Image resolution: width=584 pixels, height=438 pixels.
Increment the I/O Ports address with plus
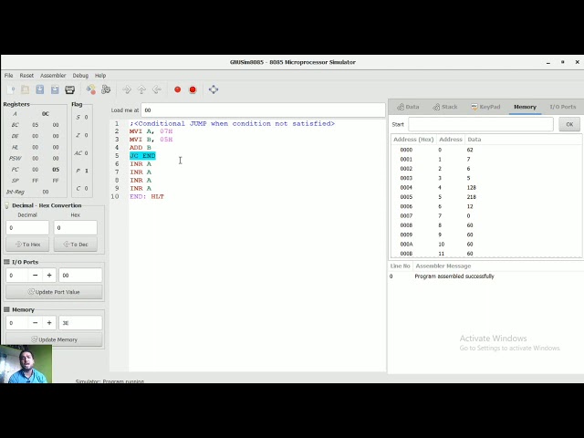pyautogui.click(x=49, y=276)
